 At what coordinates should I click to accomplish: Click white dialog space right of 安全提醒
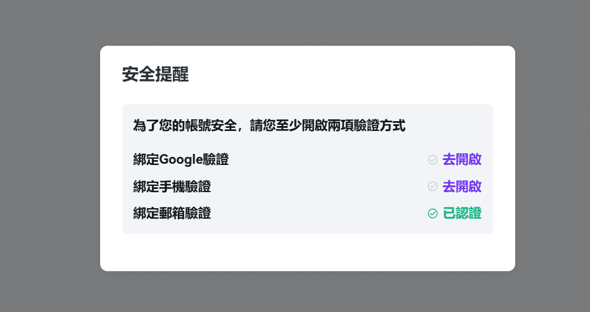[x=346, y=75]
